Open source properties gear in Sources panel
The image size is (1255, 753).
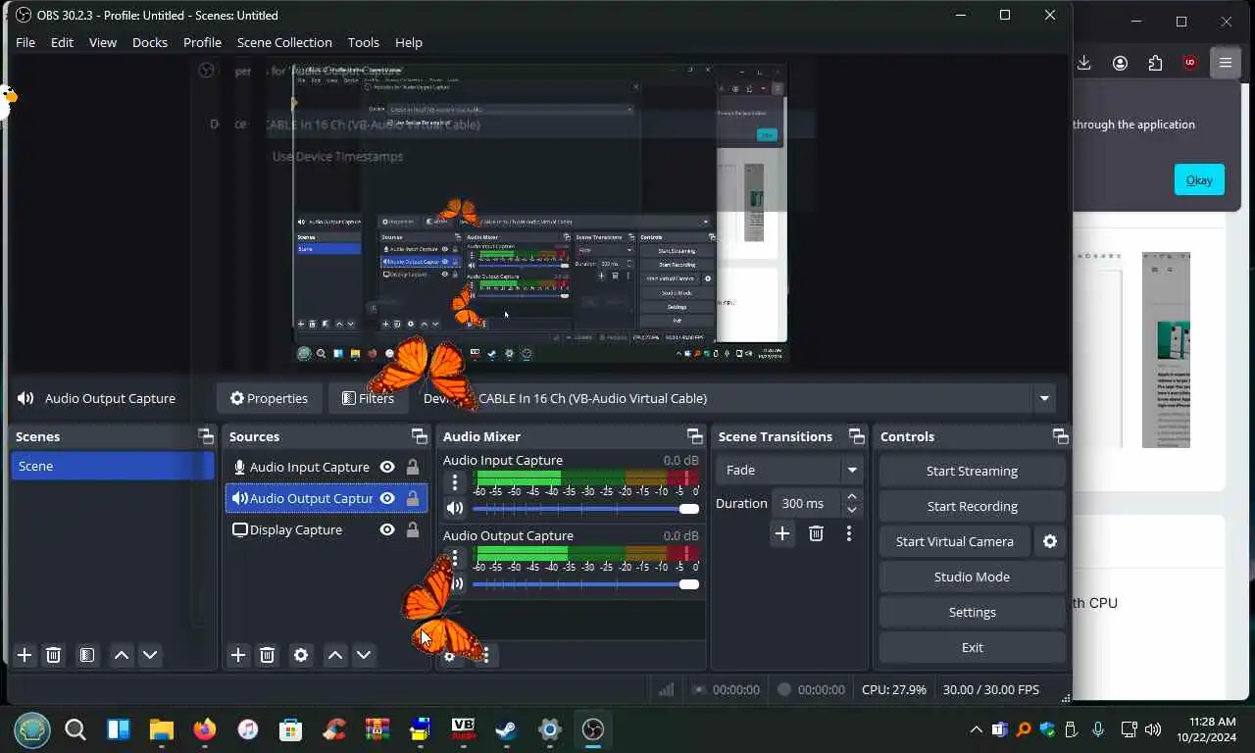[x=301, y=655]
